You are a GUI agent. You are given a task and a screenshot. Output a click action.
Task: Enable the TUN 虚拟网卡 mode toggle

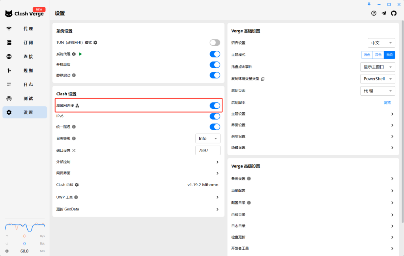(x=215, y=43)
